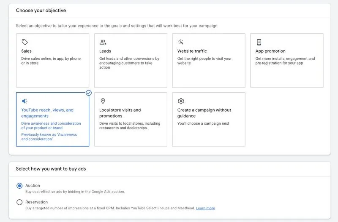
Task: Click 'Previously known as Awareness' note
Action: 49,137
